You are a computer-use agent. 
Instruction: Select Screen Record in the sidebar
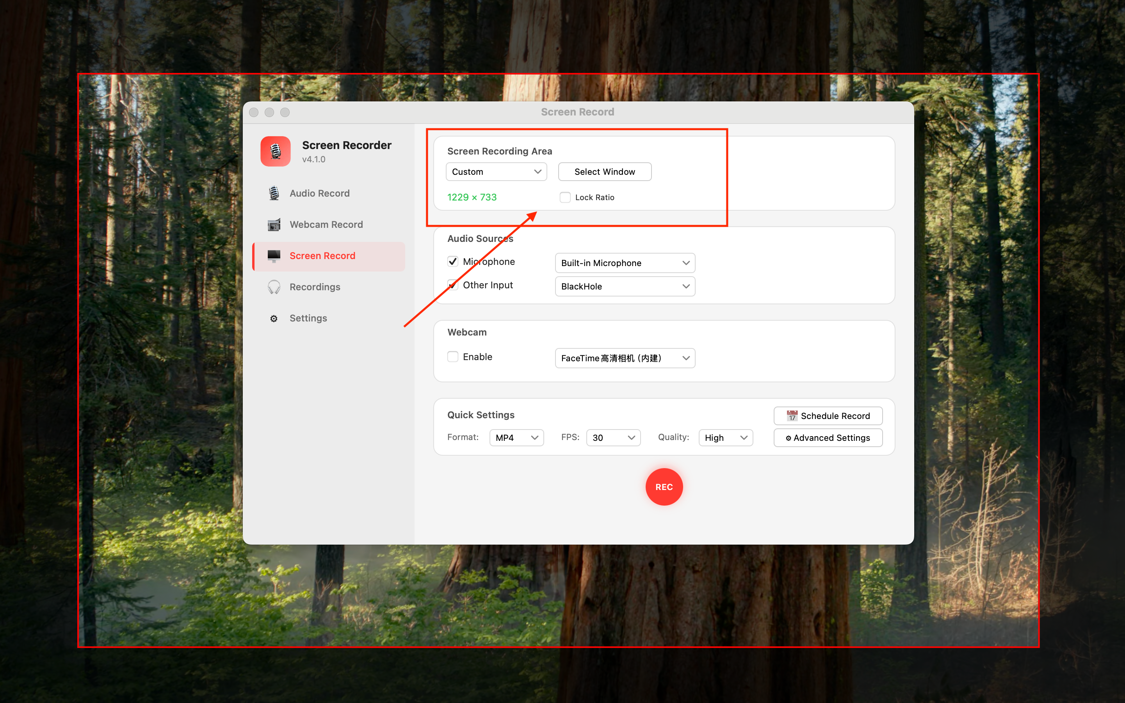(329, 256)
